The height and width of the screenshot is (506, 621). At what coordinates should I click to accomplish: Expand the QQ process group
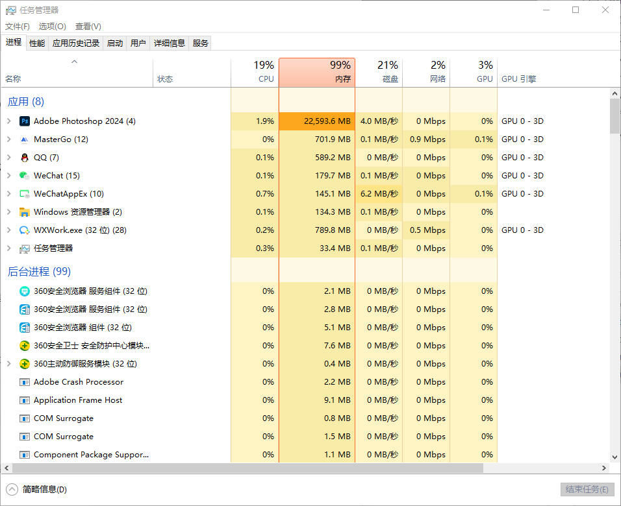(x=8, y=158)
